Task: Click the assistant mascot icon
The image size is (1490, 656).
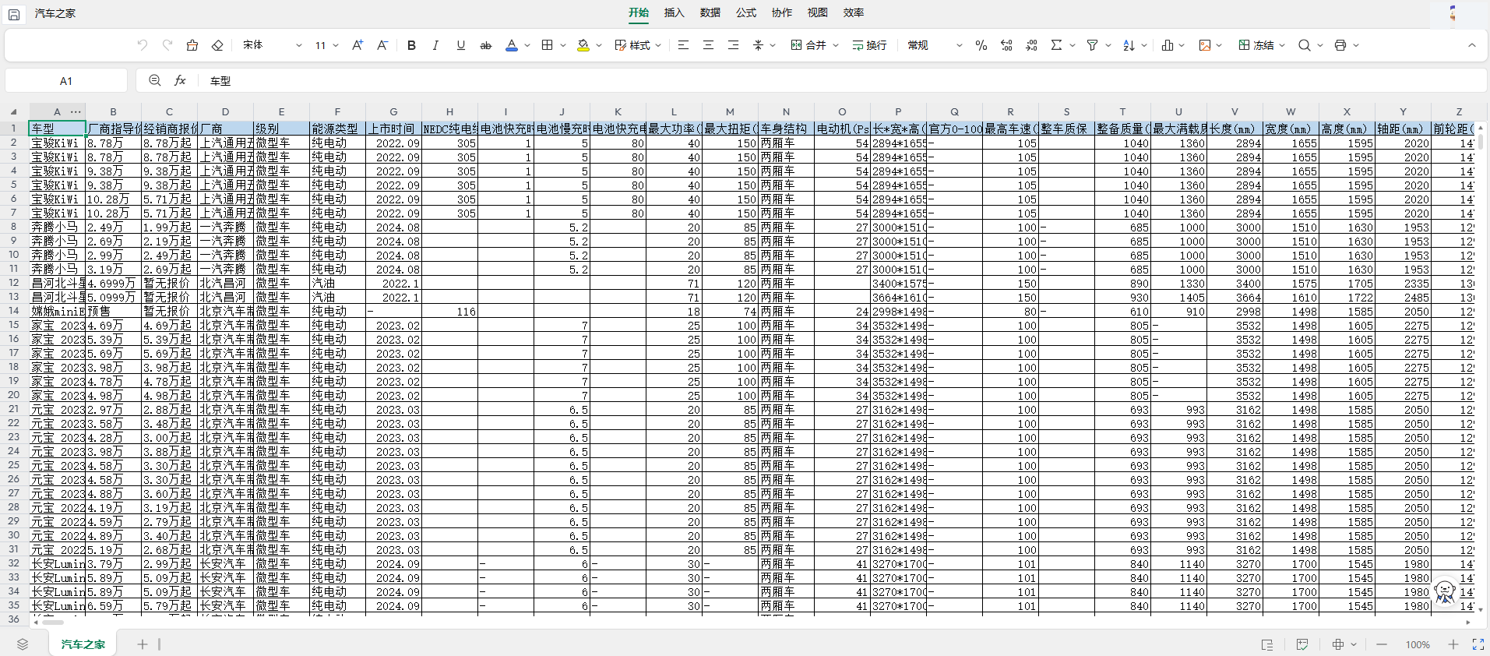Action: click(x=1446, y=592)
